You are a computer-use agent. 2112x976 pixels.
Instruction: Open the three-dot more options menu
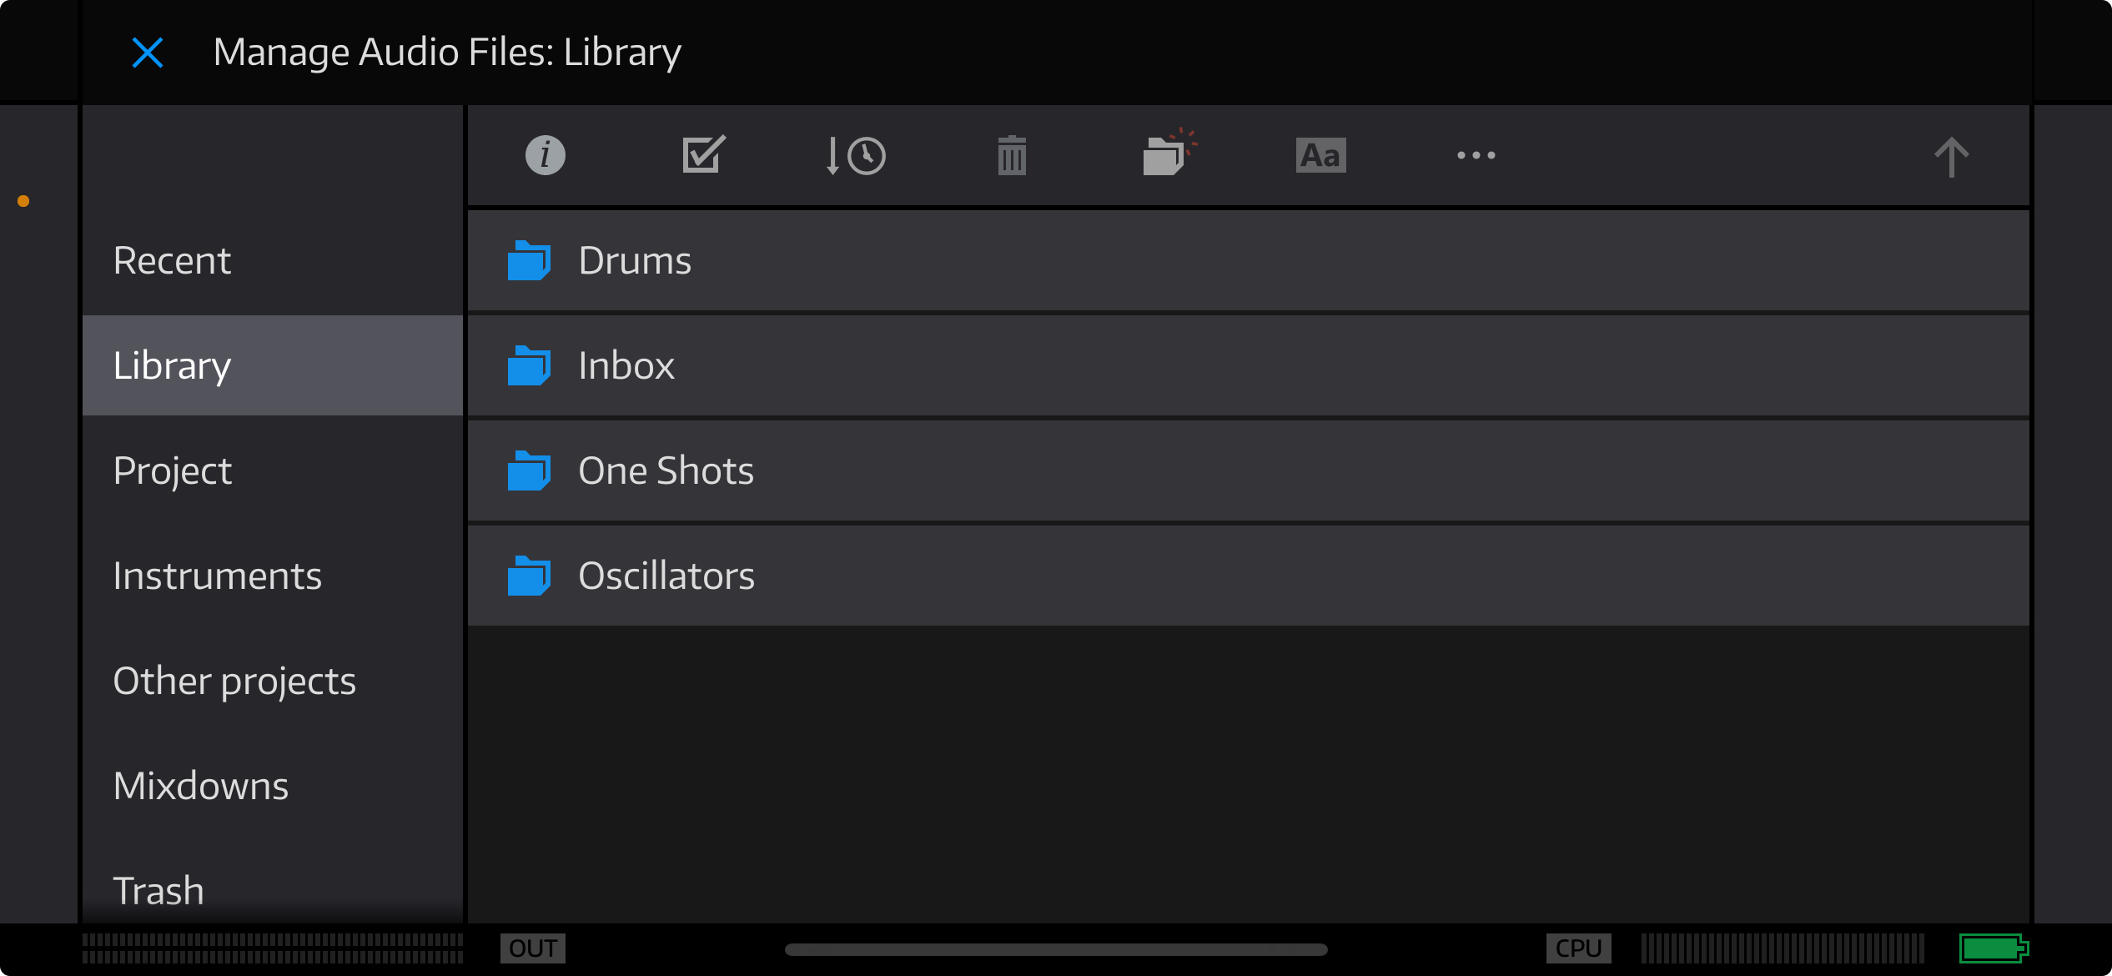coord(1476,155)
